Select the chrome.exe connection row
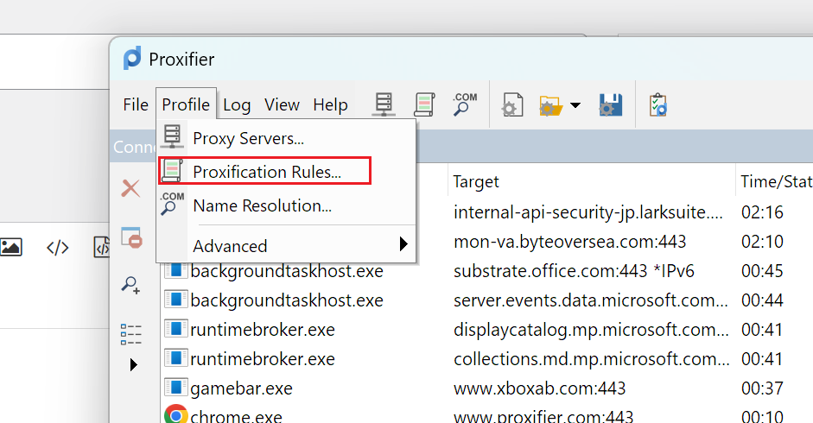 487,415
